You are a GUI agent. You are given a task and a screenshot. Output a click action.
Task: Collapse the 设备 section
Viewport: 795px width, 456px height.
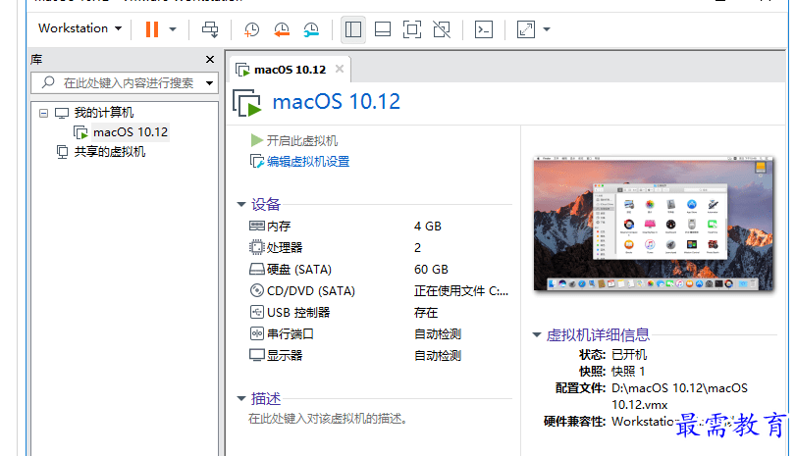coord(241,204)
